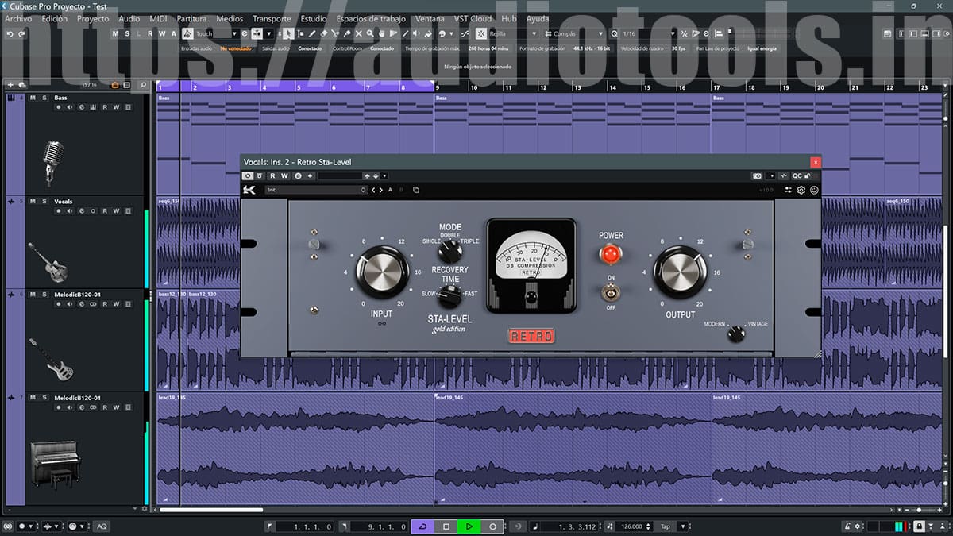Select the Draw pencil tool
This screenshot has width=953, height=536.
[x=312, y=34]
